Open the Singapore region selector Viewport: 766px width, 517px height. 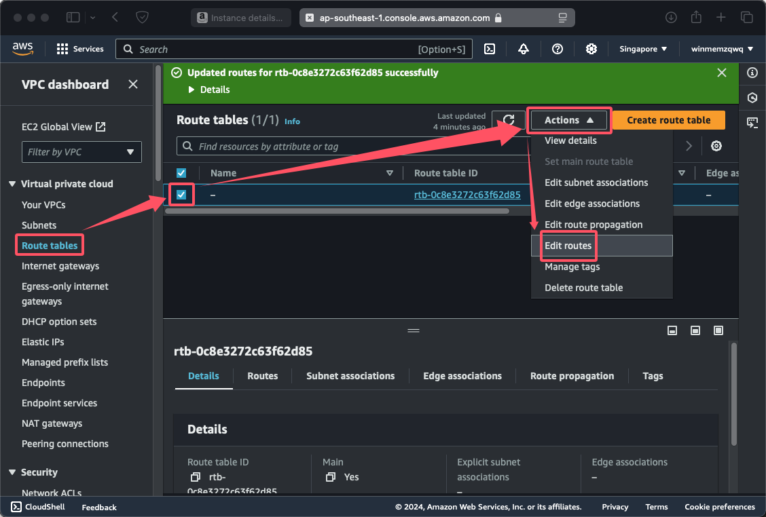[643, 49]
